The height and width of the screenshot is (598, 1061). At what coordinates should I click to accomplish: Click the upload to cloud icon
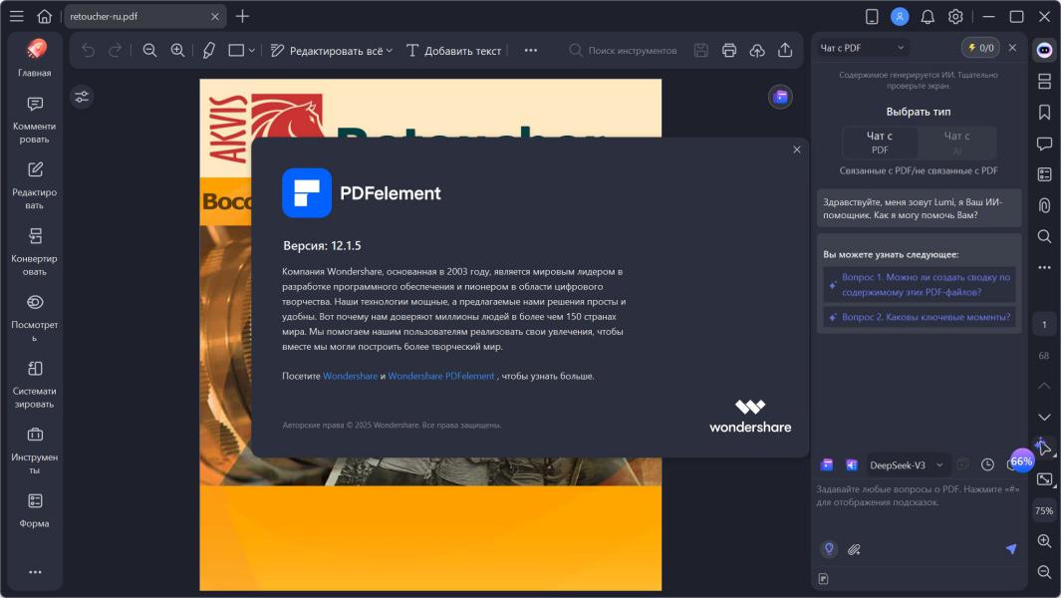pos(757,50)
